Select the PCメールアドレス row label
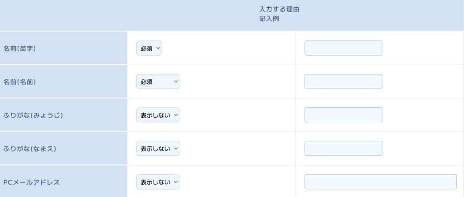 pos(31,183)
